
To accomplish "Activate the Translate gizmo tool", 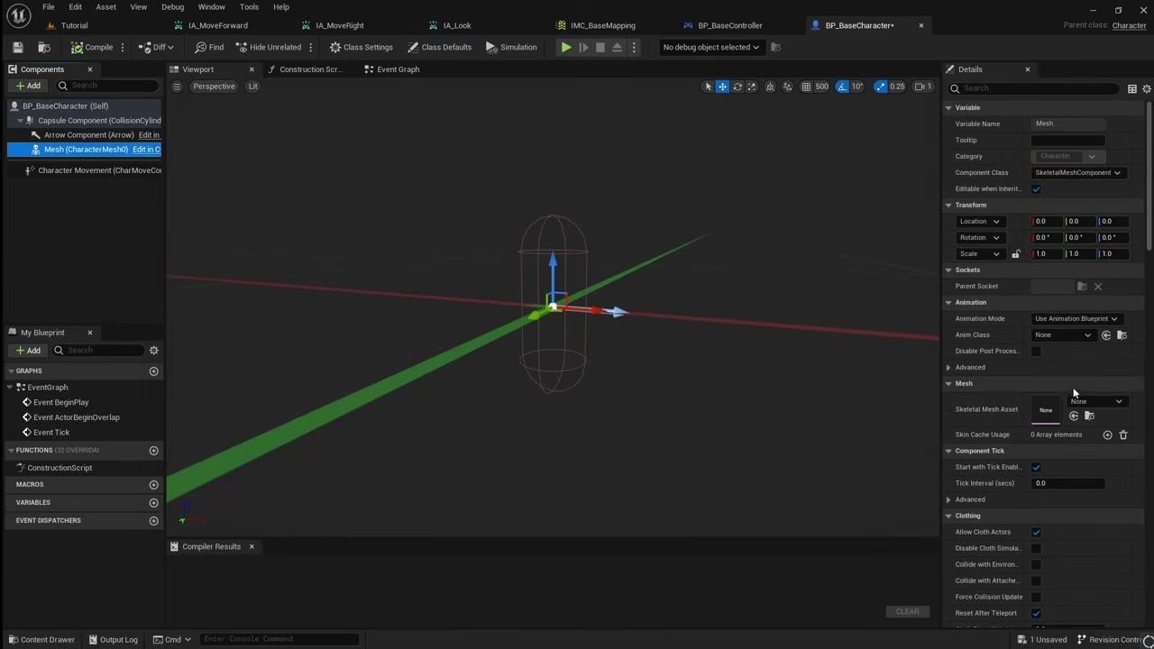I will coord(723,87).
